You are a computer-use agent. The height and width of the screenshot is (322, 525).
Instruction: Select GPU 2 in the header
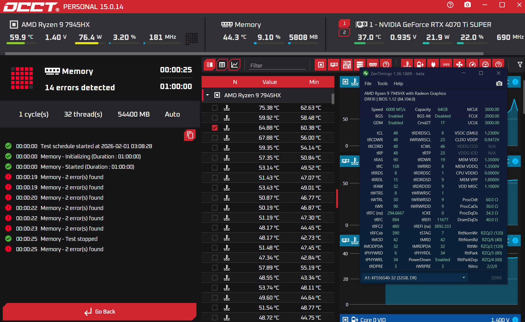pyautogui.click(x=344, y=32)
